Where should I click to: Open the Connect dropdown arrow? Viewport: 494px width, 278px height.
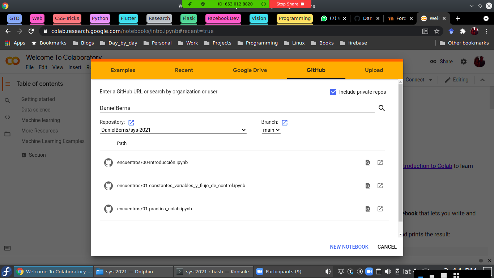coord(431,80)
